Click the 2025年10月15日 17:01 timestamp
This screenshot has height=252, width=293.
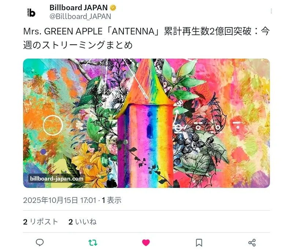point(60,200)
